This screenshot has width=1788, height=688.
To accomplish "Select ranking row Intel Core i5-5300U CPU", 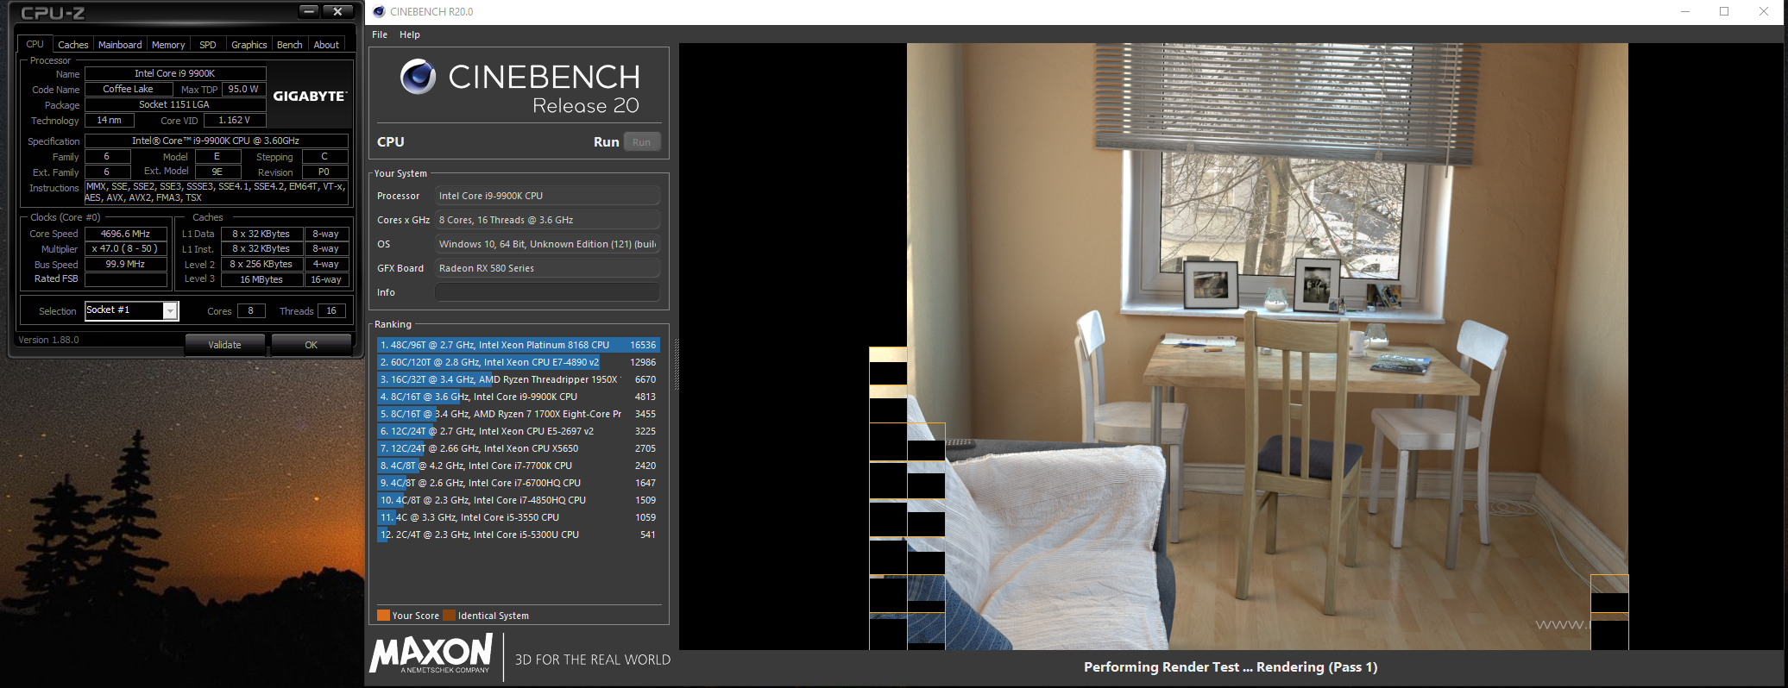I will 519,535.
